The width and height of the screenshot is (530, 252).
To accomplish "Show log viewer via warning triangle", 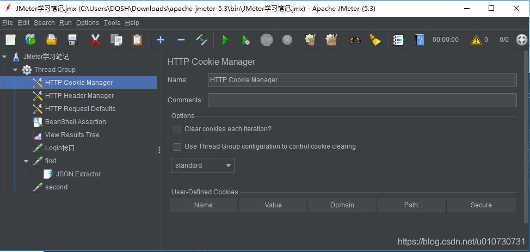I will (476, 40).
